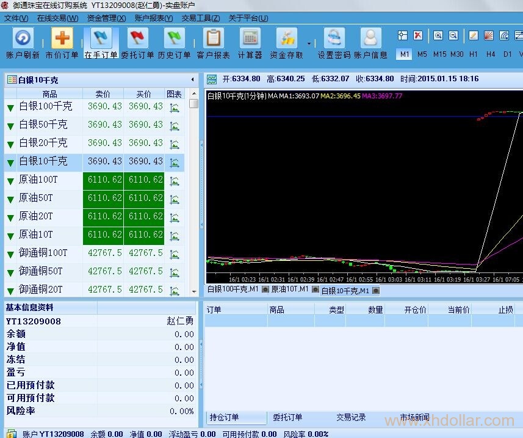Image resolution: width=523 pixels, height=438 pixels.
Task: Open 账户信息 account information
Action: tap(370, 39)
